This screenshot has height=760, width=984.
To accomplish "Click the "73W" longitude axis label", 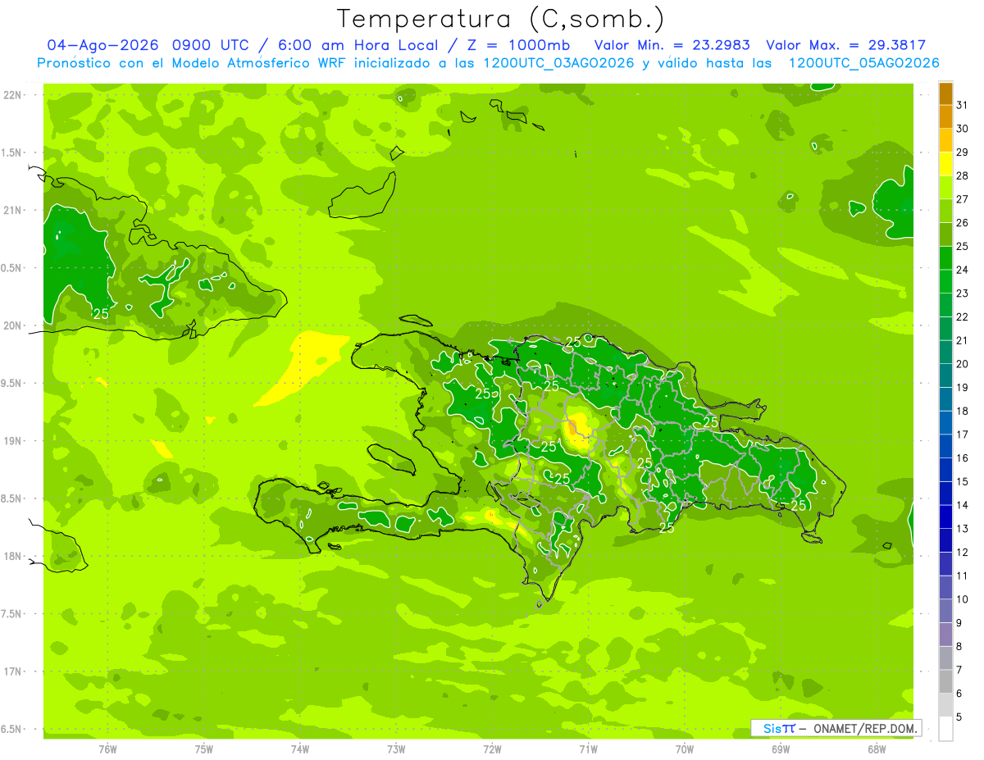I will (x=396, y=749).
